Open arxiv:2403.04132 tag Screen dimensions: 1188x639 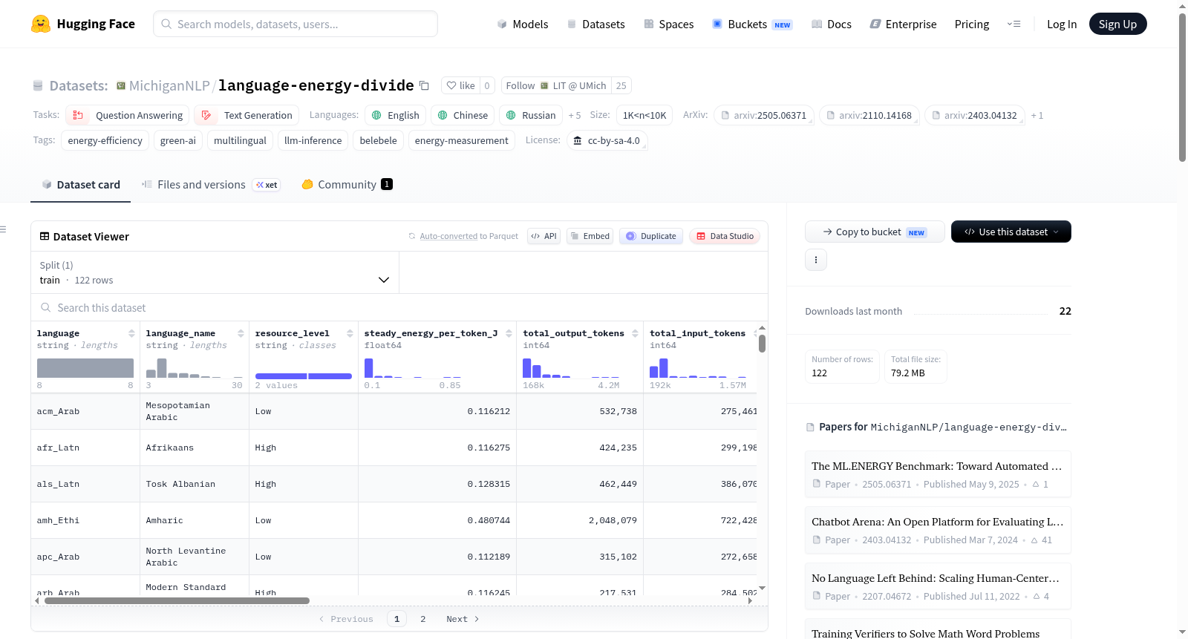click(x=975, y=115)
